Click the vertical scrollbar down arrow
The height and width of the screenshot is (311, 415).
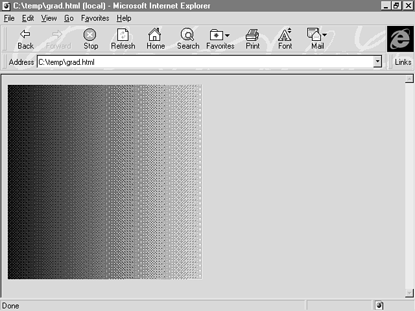point(409,293)
